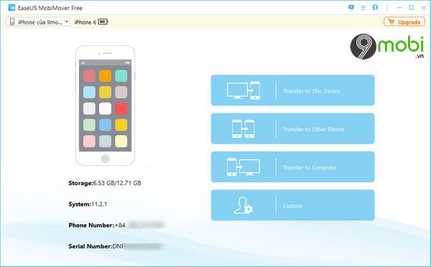Select the iPhone 6 device tab
Screen dimensions: 431x267
pyautogui.click(x=91, y=22)
